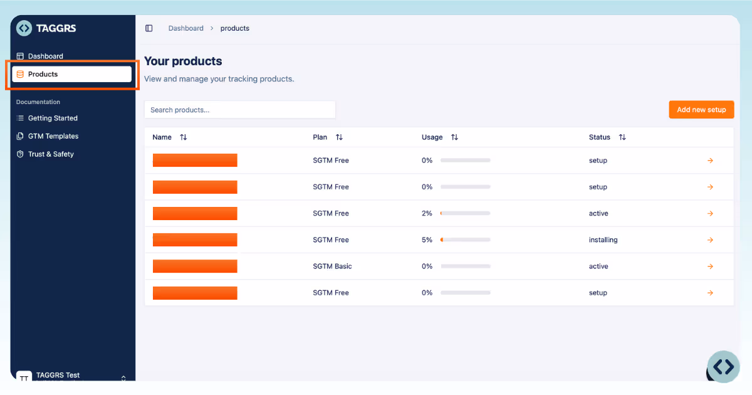Click the Trust & Safety shield icon

(20, 154)
